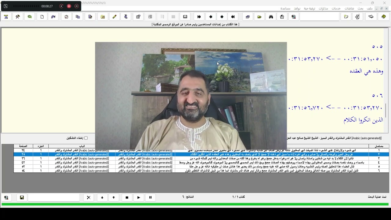Click the مسلسل column header
The image size is (391, 220).
[x=379, y=146]
